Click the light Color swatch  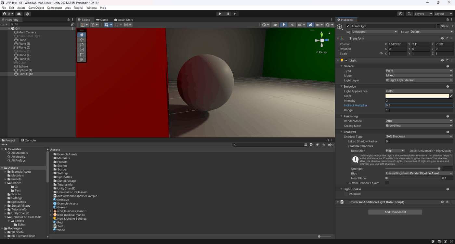pos(417,96)
